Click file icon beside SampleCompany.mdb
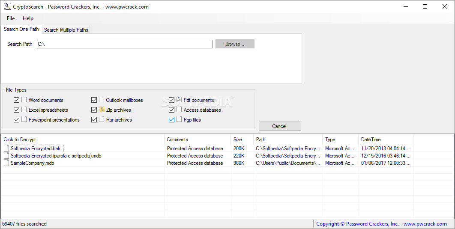This screenshot has width=455, height=229. point(6,163)
